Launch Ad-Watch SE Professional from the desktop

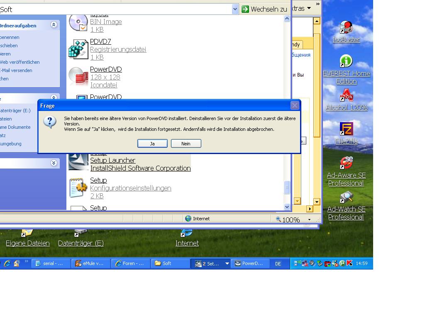[347, 205]
